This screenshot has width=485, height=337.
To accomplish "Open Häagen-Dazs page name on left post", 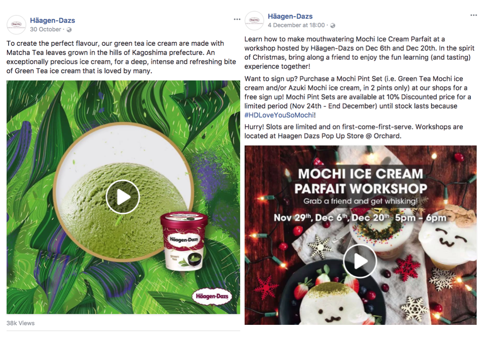I will click(53, 20).
